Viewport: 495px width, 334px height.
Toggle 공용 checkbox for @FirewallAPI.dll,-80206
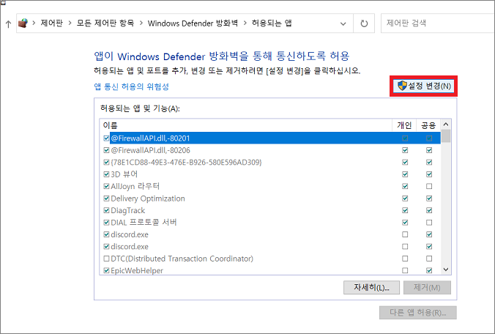(x=429, y=150)
